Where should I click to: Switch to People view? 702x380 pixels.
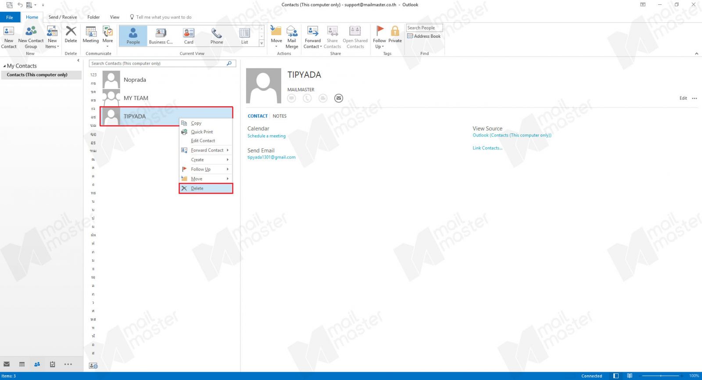point(133,36)
